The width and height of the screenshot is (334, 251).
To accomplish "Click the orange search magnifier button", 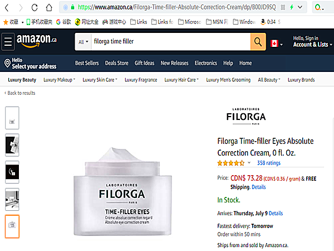I will (258, 42).
